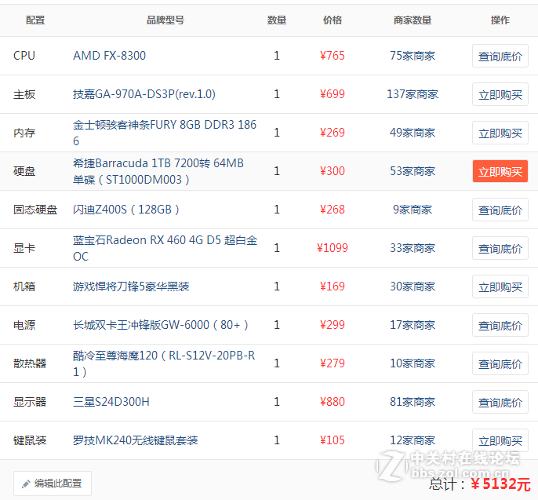
Task: Open the 长城双卡王冲锋版GW-6000 product link
Action: pyautogui.click(x=161, y=325)
